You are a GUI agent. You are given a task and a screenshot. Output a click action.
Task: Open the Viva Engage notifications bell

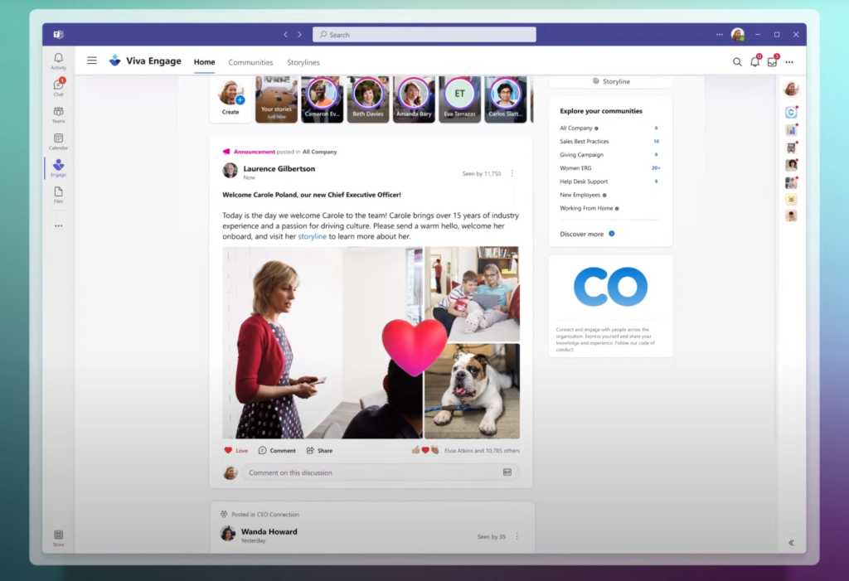pos(754,62)
